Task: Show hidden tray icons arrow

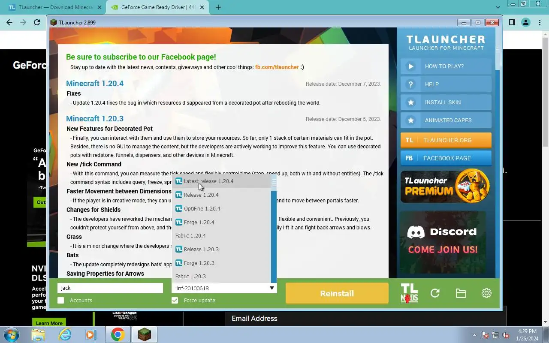Action: point(474,335)
